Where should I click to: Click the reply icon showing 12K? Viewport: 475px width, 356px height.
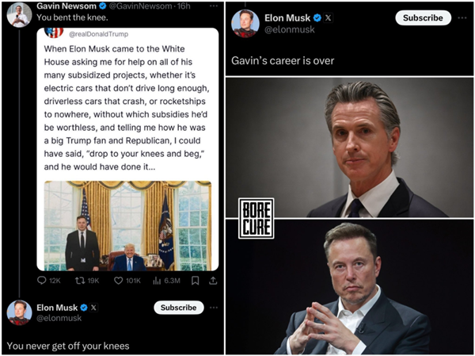[x=43, y=280]
